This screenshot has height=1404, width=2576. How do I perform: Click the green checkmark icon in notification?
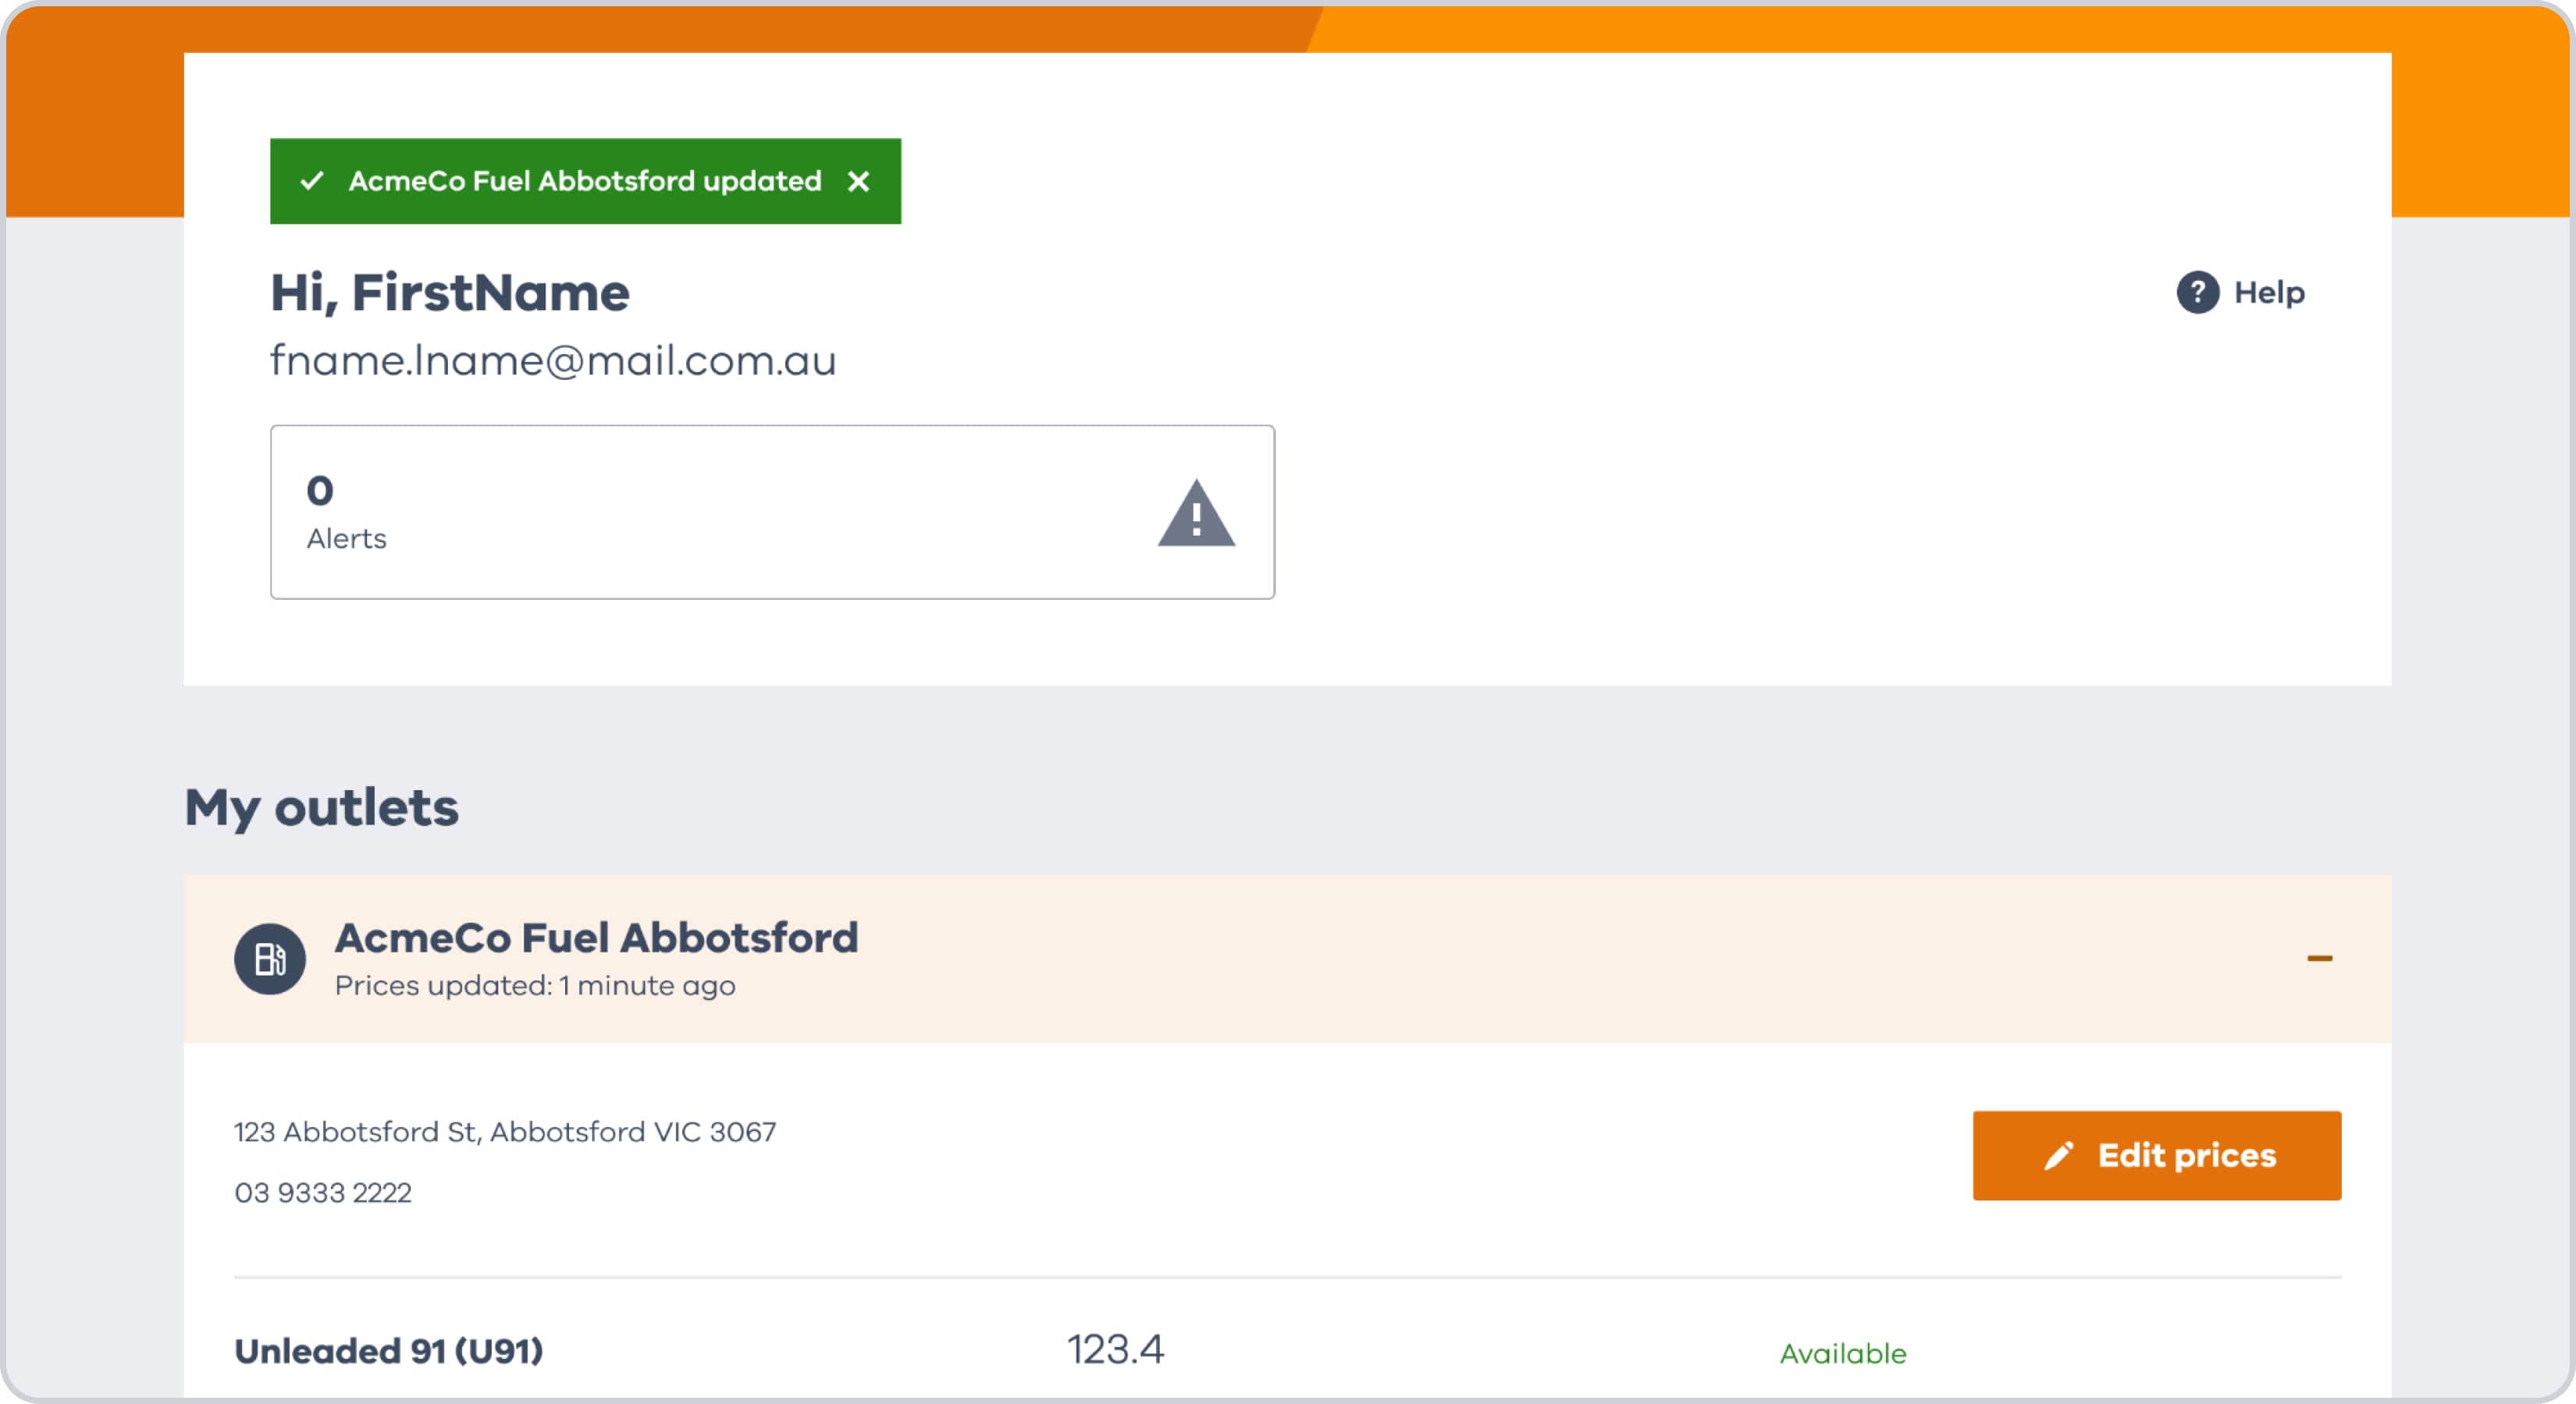312,181
